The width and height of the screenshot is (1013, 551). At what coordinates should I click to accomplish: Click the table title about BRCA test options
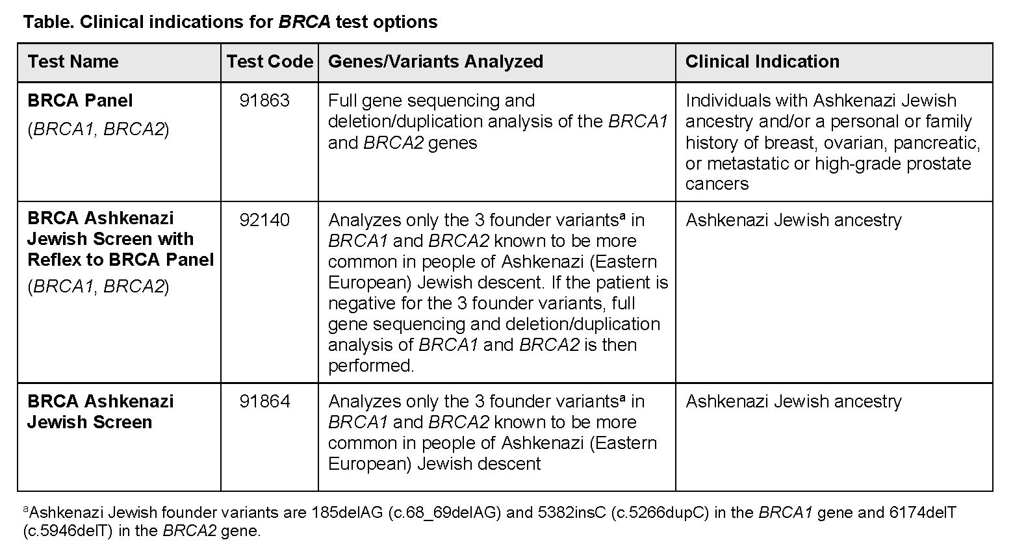tap(230, 22)
